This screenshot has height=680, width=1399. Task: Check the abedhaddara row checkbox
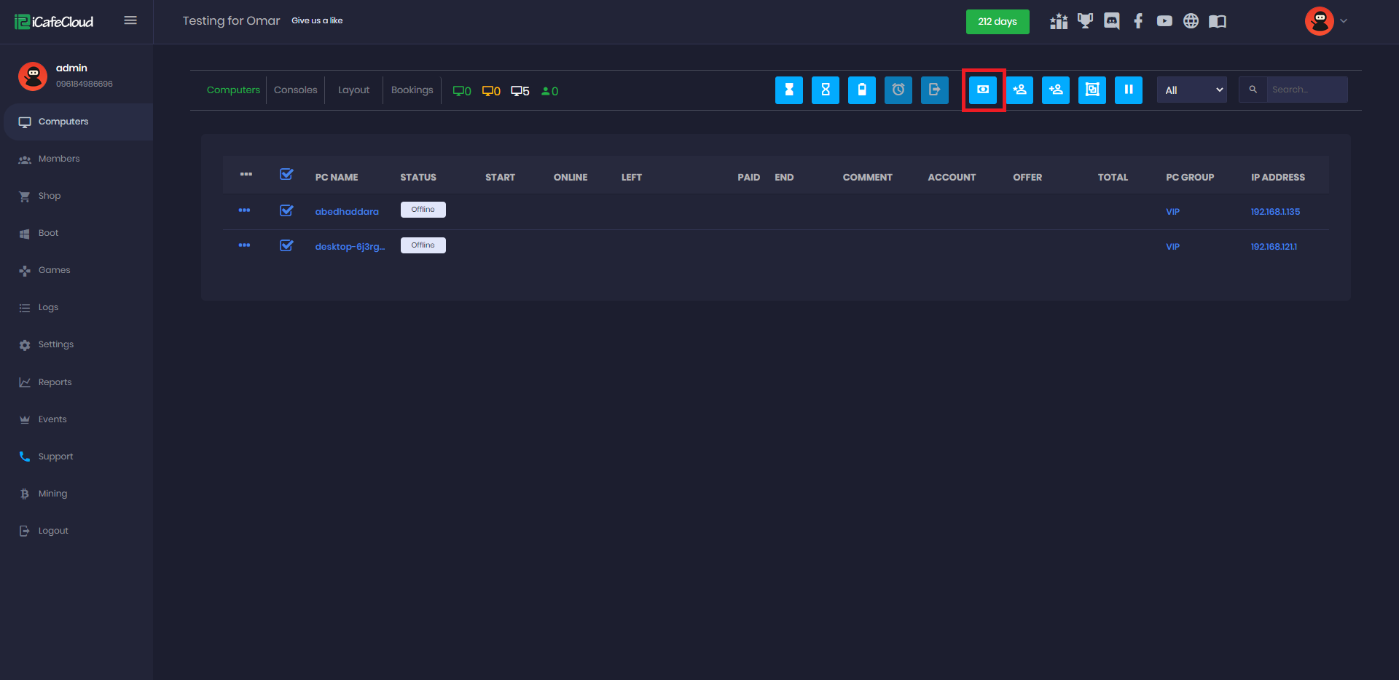point(286,210)
